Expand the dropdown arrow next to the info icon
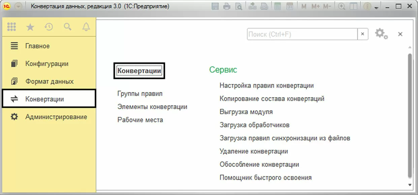418x195 pixels. [x=377, y=7]
